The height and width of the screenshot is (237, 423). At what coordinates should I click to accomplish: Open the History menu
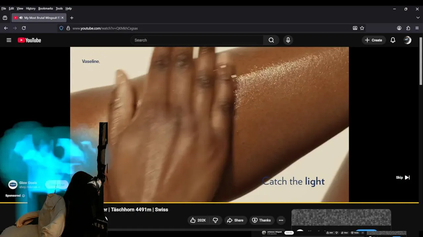point(31,9)
